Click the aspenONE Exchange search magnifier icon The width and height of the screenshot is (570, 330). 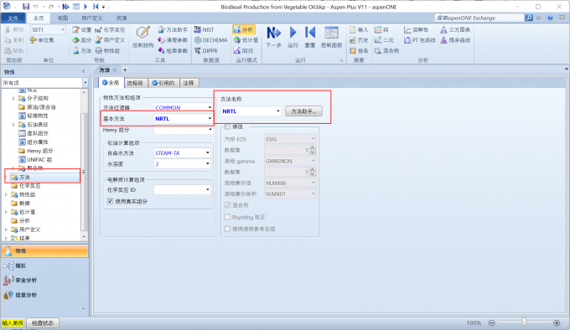coord(529,18)
